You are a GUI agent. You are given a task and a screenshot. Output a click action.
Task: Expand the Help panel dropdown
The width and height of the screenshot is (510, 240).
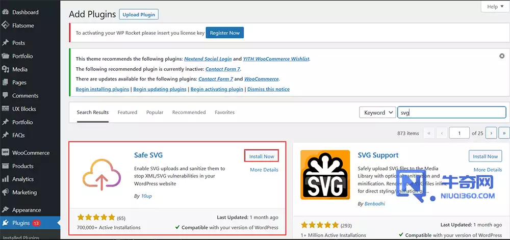[x=495, y=7]
